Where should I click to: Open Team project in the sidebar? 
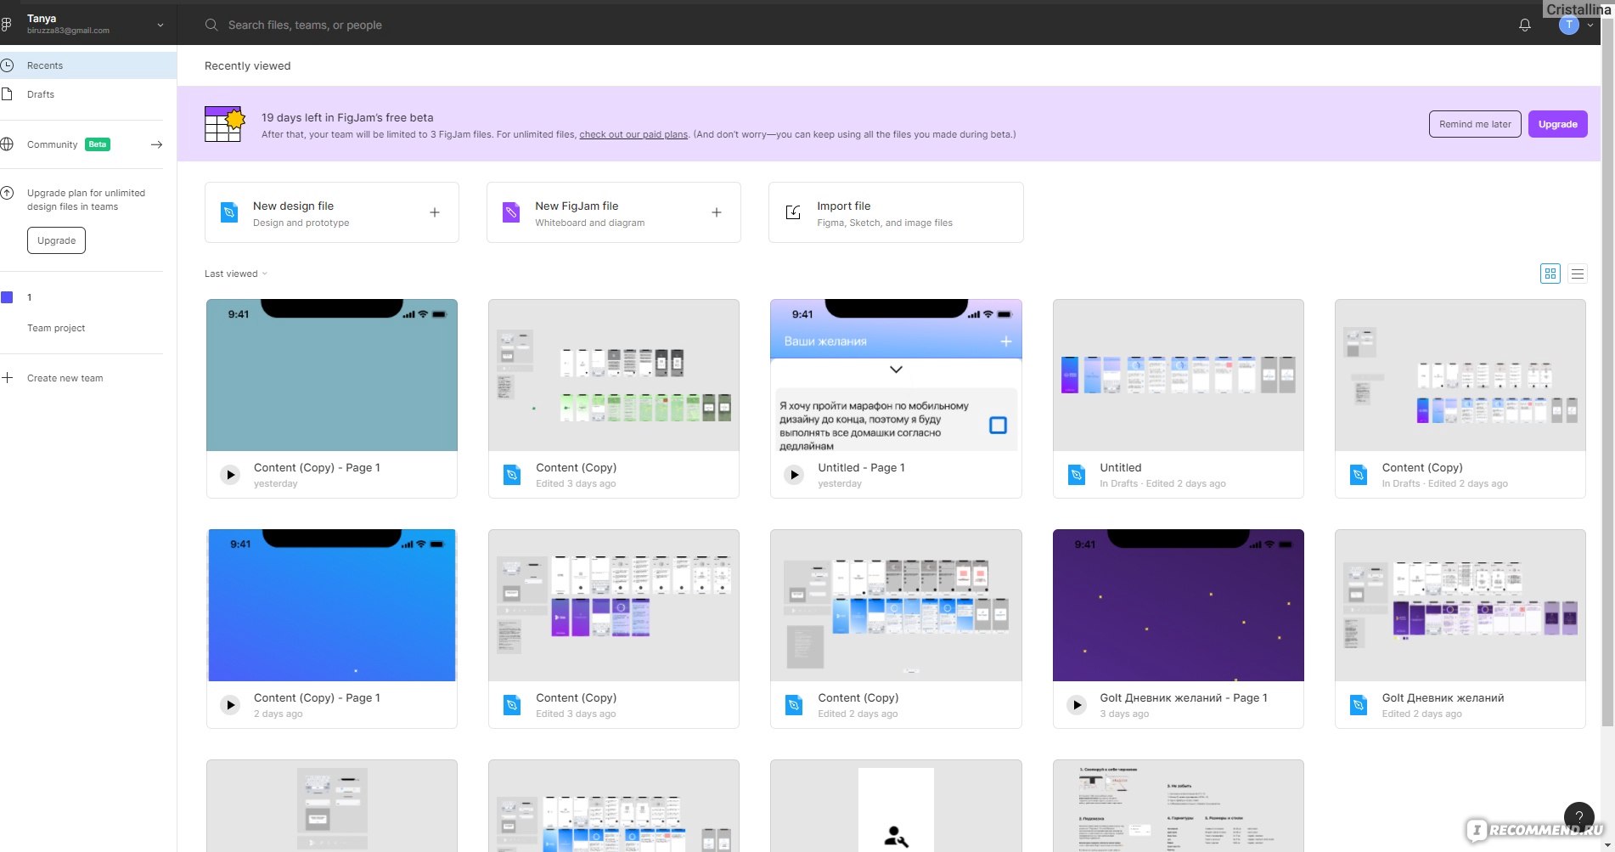point(56,328)
